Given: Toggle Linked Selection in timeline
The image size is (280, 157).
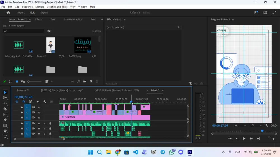Looking at the screenshot, I should click(x=31, y=102).
